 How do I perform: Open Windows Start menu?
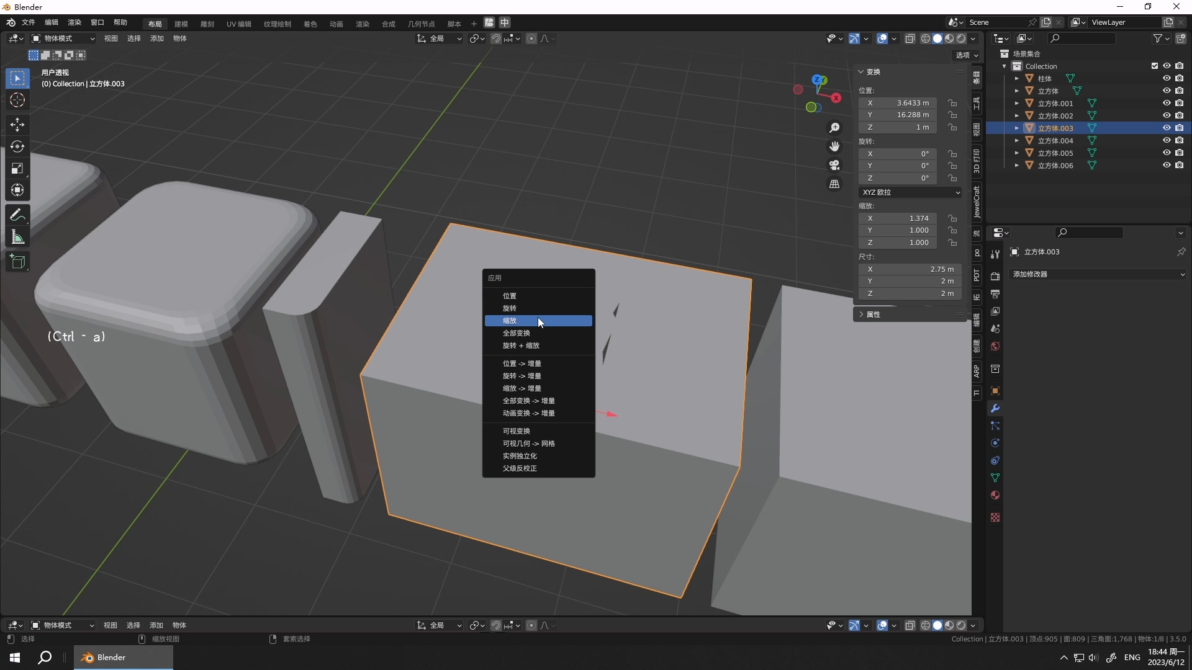point(15,658)
